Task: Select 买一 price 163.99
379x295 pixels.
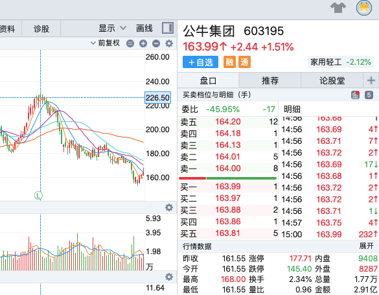Action: [x=228, y=187]
